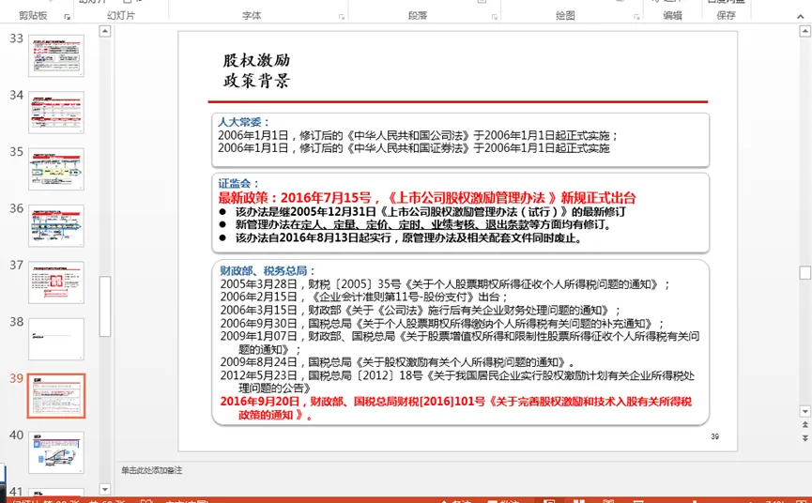The width and height of the screenshot is (812, 503).
Task: Select slide 38 thumbnail
Action: point(56,339)
